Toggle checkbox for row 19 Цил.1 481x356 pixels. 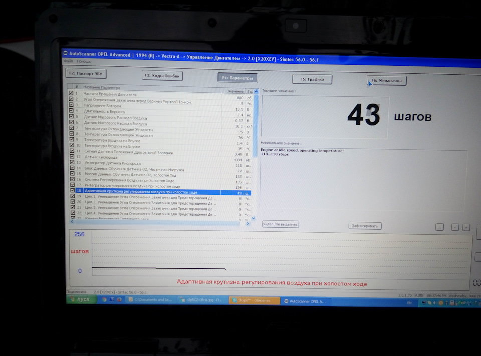tap(72, 196)
